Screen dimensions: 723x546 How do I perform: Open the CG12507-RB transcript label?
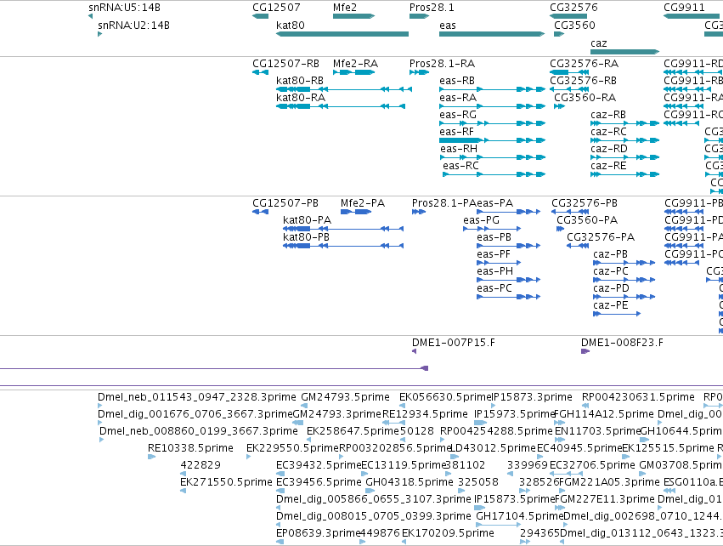(x=285, y=63)
